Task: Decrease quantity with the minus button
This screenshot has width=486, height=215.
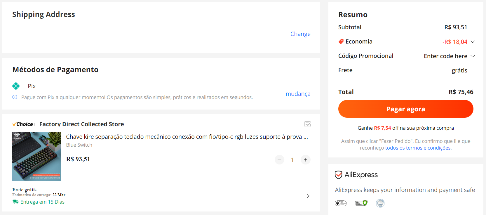Action: pos(279,159)
